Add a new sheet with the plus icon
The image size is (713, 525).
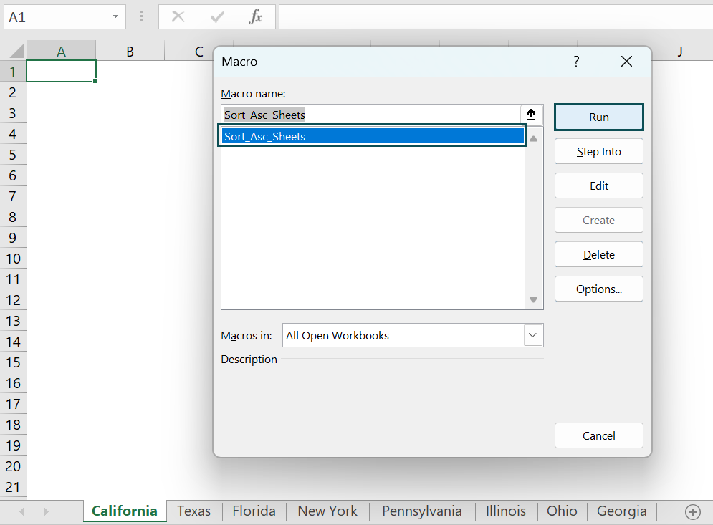pyautogui.click(x=692, y=512)
